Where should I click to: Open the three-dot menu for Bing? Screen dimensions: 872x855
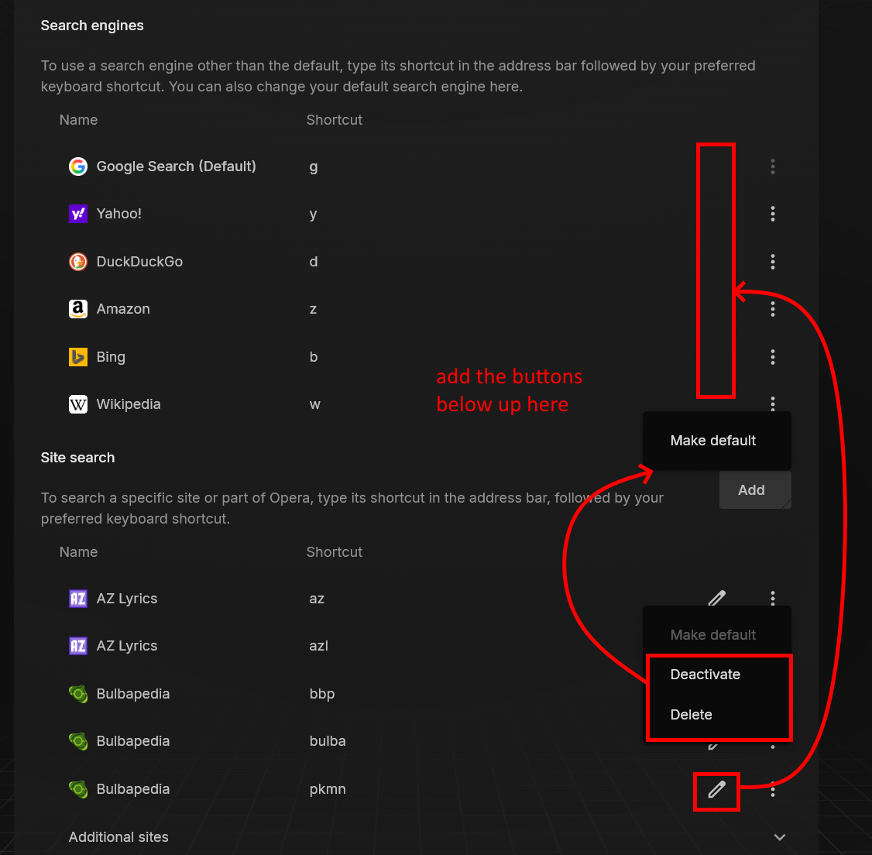coord(772,356)
